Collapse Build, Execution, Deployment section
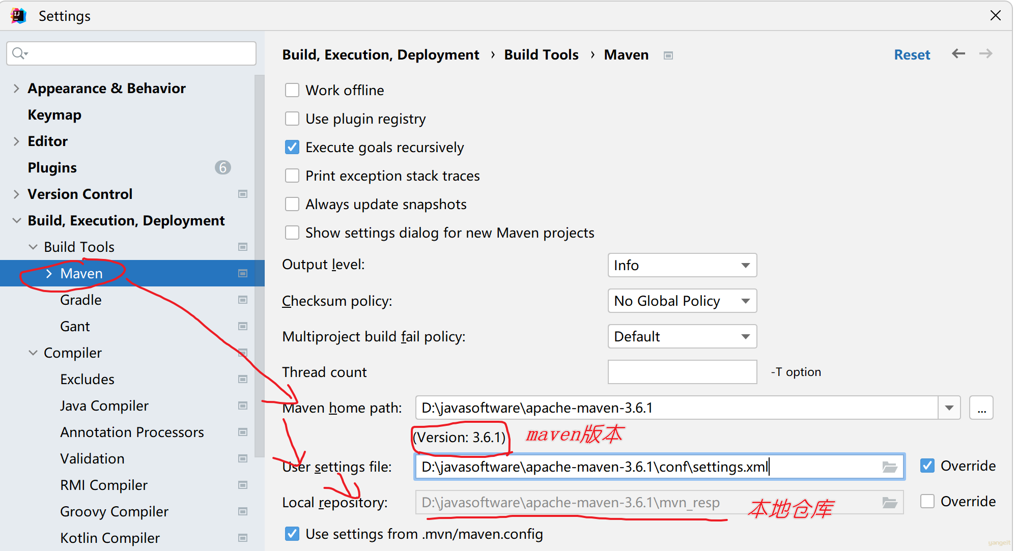Image resolution: width=1016 pixels, height=551 pixels. tap(16, 220)
